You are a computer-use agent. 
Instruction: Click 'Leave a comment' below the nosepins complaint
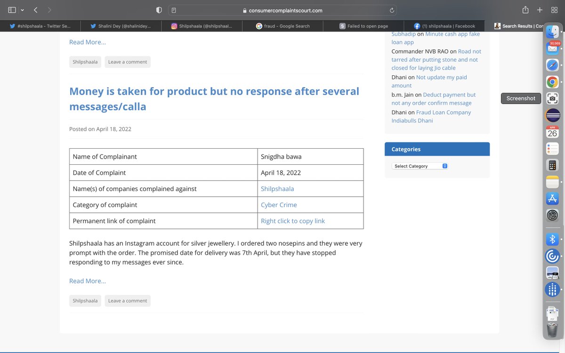(128, 301)
